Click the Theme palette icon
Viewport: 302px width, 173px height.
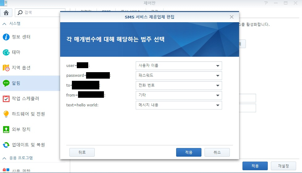point(6,52)
